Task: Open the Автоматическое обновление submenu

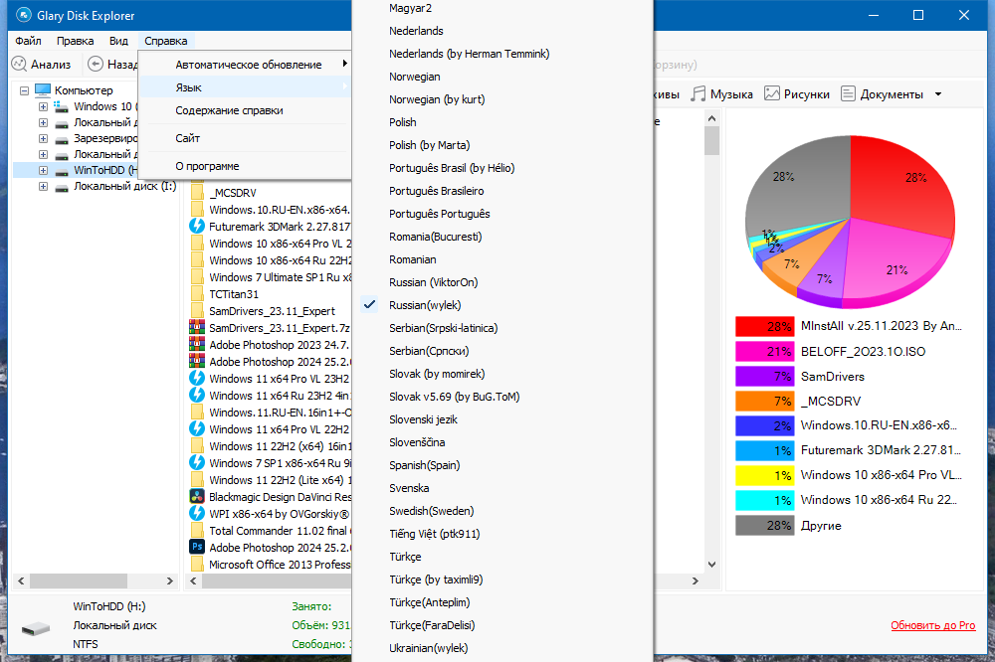Action: tap(245, 64)
